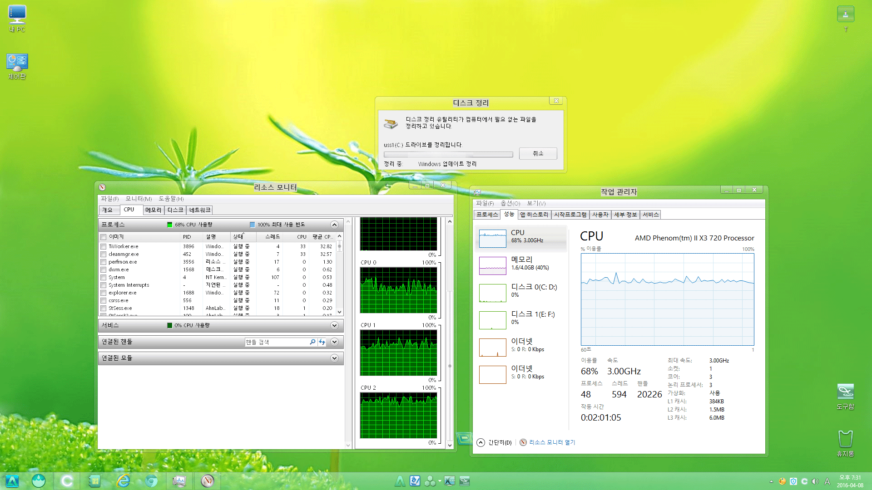Open the Chrome-like browser taskbar icon

[151, 481]
